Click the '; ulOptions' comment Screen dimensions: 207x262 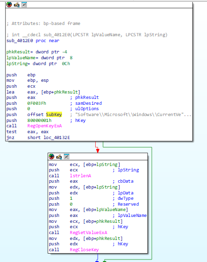(84, 109)
